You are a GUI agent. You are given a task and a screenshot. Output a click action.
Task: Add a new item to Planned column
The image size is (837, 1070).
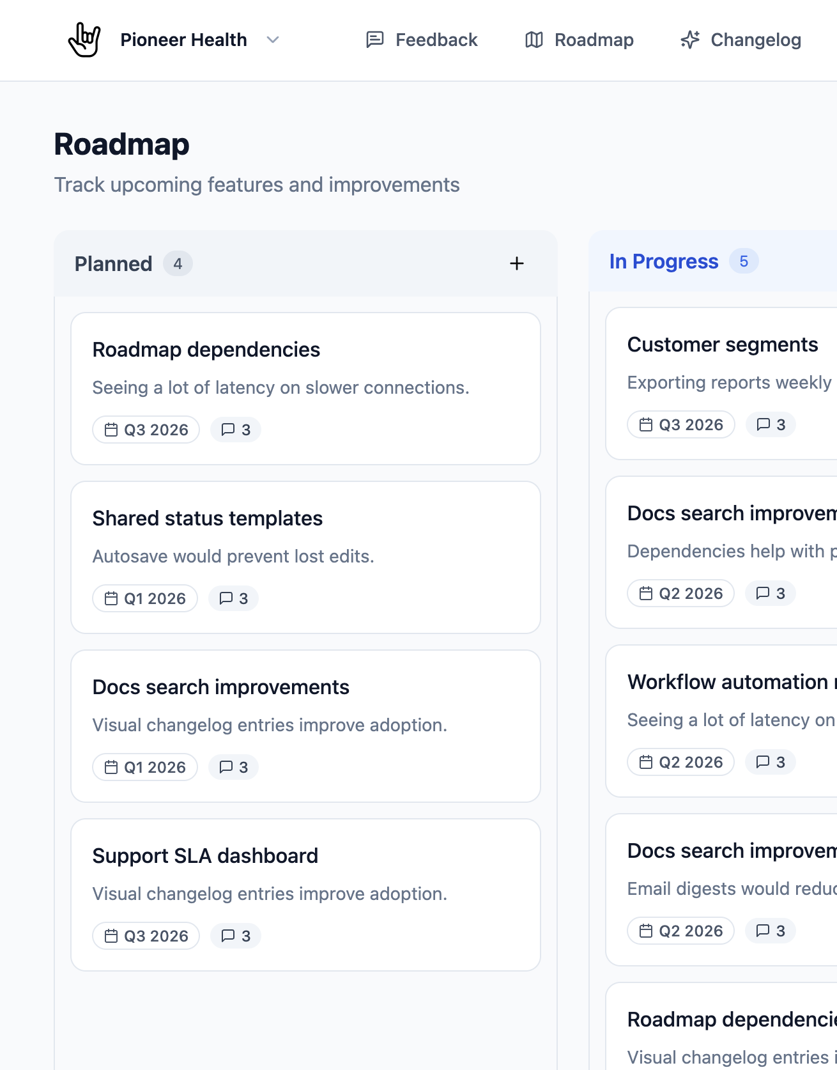516,263
